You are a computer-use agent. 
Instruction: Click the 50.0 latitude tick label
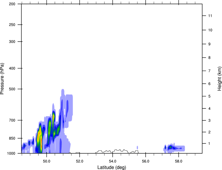tap(46, 161)
